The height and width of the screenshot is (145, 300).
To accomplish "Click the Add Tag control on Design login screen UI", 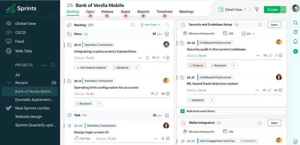I will [x=82, y=139].
